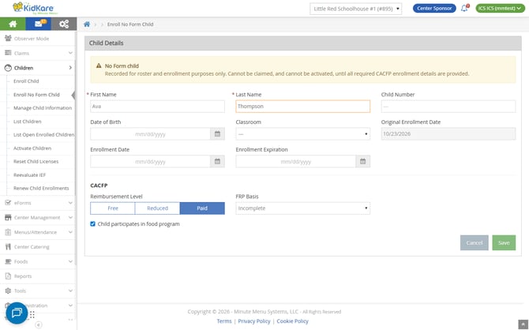The image size is (529, 330).
Task: Open Renew Child Enrollments menu item
Action: (x=41, y=188)
